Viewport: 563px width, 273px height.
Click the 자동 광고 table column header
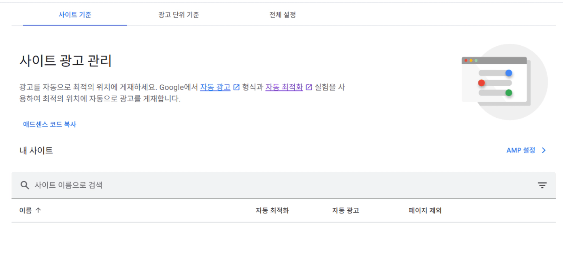click(345, 210)
